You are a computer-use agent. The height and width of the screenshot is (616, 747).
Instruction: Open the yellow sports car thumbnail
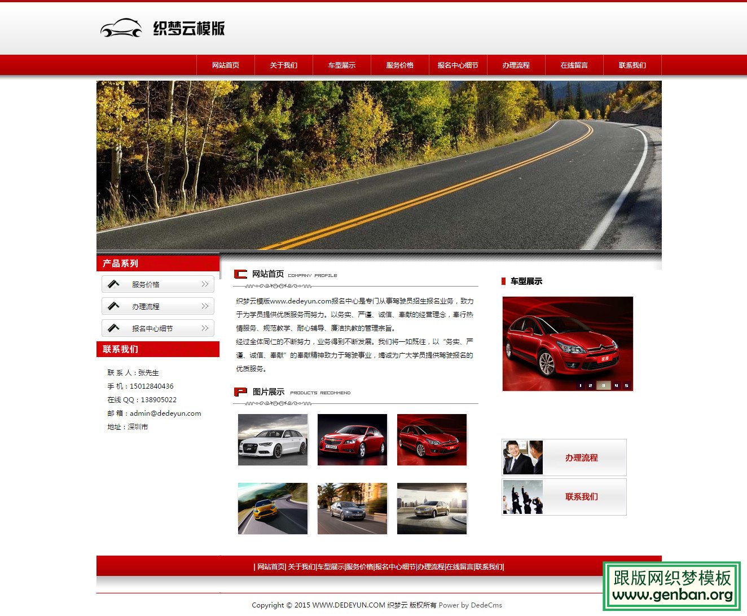273,509
